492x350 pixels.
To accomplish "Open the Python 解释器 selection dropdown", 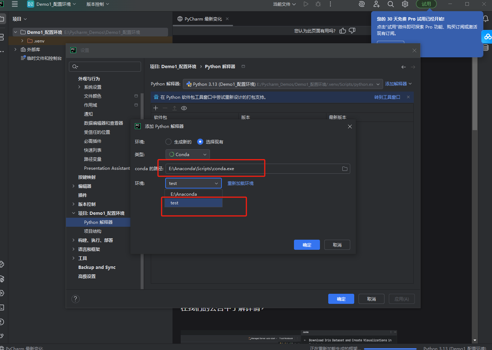I will 283,84.
